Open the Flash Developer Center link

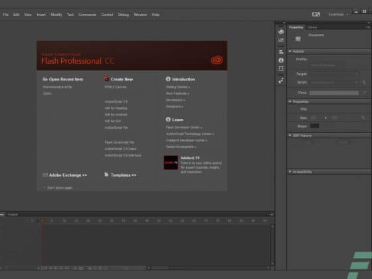184,128
